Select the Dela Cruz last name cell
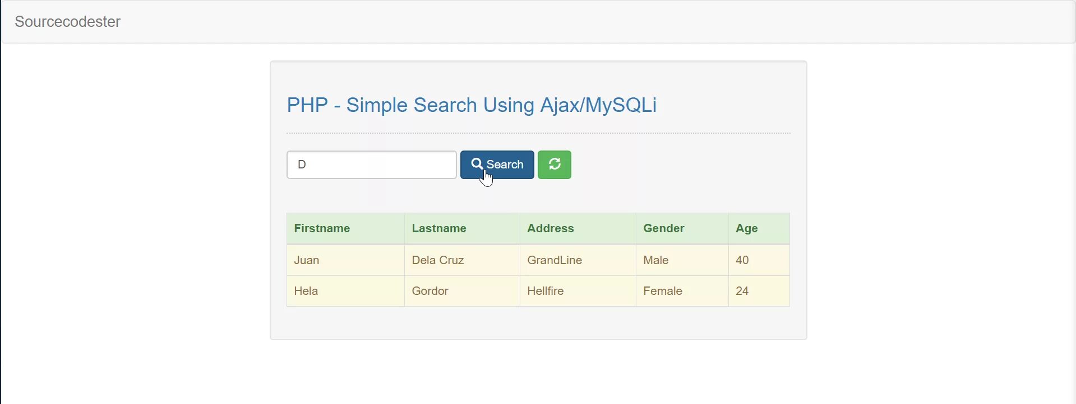1076x404 pixels. [437, 260]
